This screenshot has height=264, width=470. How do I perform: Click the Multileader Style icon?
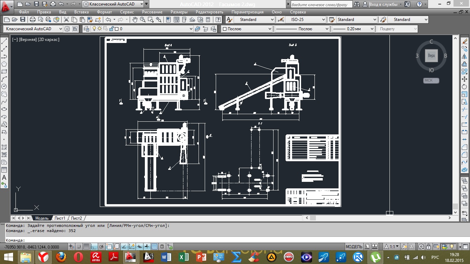[x=383, y=20]
